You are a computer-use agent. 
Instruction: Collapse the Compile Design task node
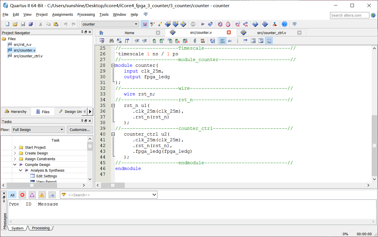(15, 165)
